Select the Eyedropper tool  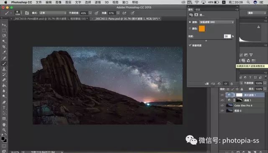click(x=4, y=52)
